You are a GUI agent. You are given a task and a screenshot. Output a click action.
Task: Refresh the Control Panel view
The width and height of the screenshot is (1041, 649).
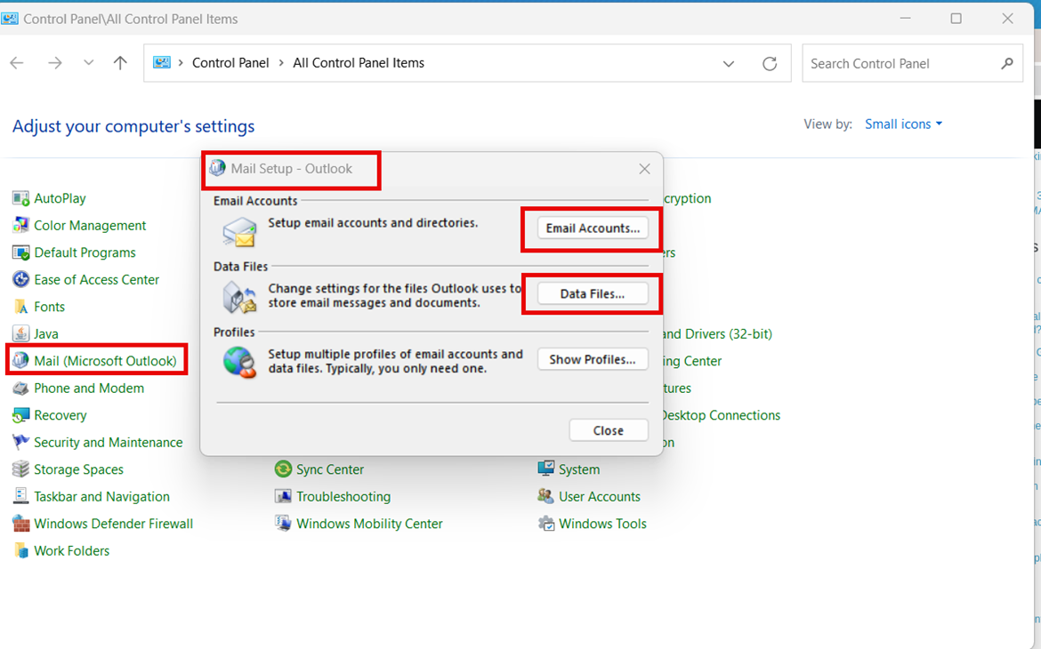(770, 64)
